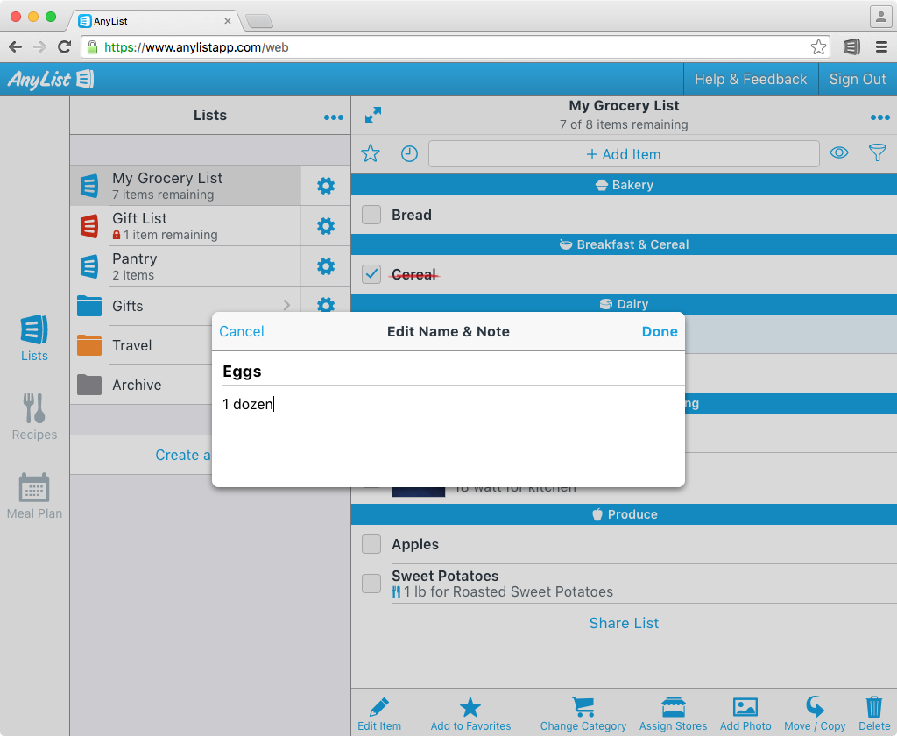The width and height of the screenshot is (897, 736).
Task: Check the Apples checkbox
Action: (371, 544)
